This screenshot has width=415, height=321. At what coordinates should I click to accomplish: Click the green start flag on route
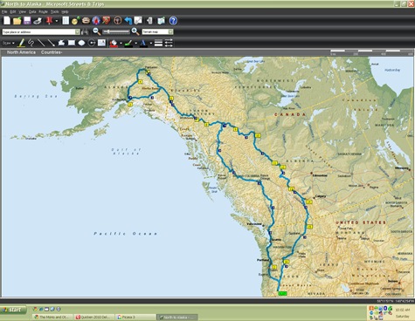[x=282, y=293]
